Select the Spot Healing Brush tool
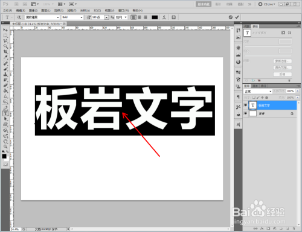 pos(5,63)
